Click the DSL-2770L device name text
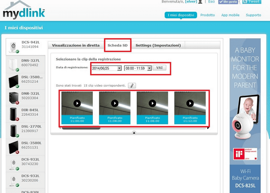The width and height of the screenshot is (270, 193). [x=31, y=126]
